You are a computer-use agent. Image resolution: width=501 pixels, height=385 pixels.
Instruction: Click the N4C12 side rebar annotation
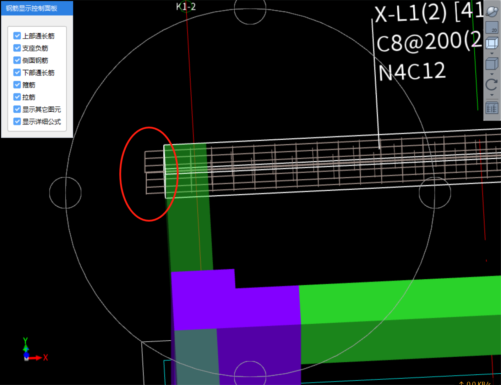(412, 72)
